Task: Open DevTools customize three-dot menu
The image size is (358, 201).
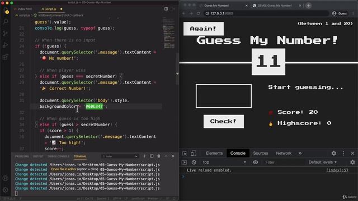Action: pos(343,154)
